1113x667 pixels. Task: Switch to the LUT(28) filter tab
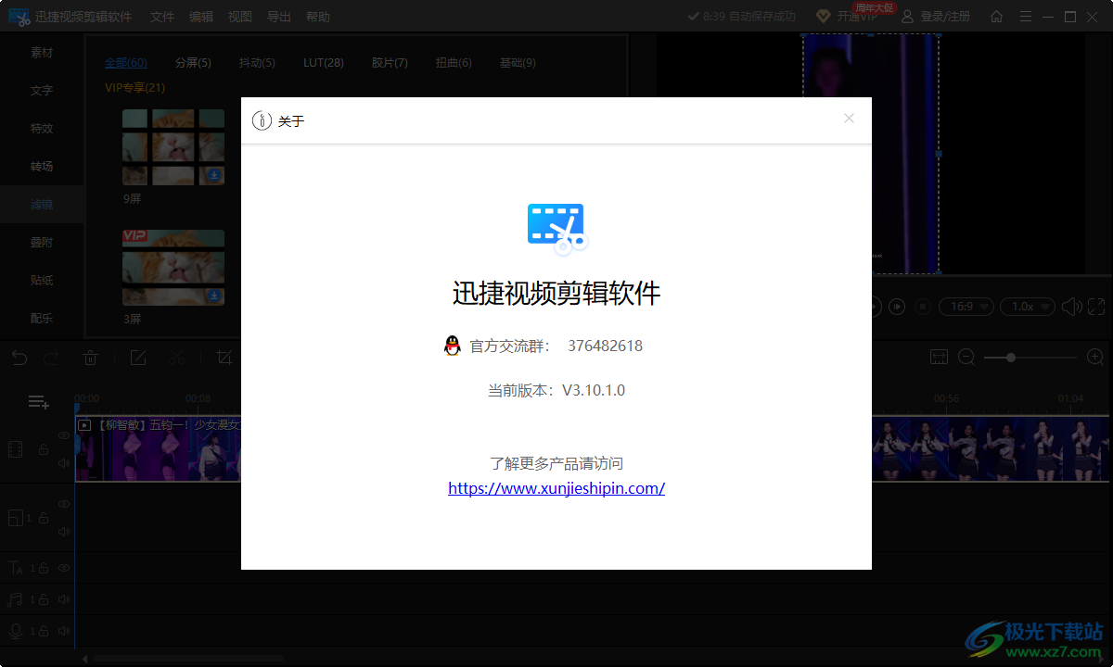tap(323, 62)
